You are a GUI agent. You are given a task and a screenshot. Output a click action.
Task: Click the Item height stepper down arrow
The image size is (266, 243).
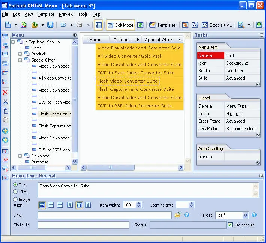[x=191, y=207]
